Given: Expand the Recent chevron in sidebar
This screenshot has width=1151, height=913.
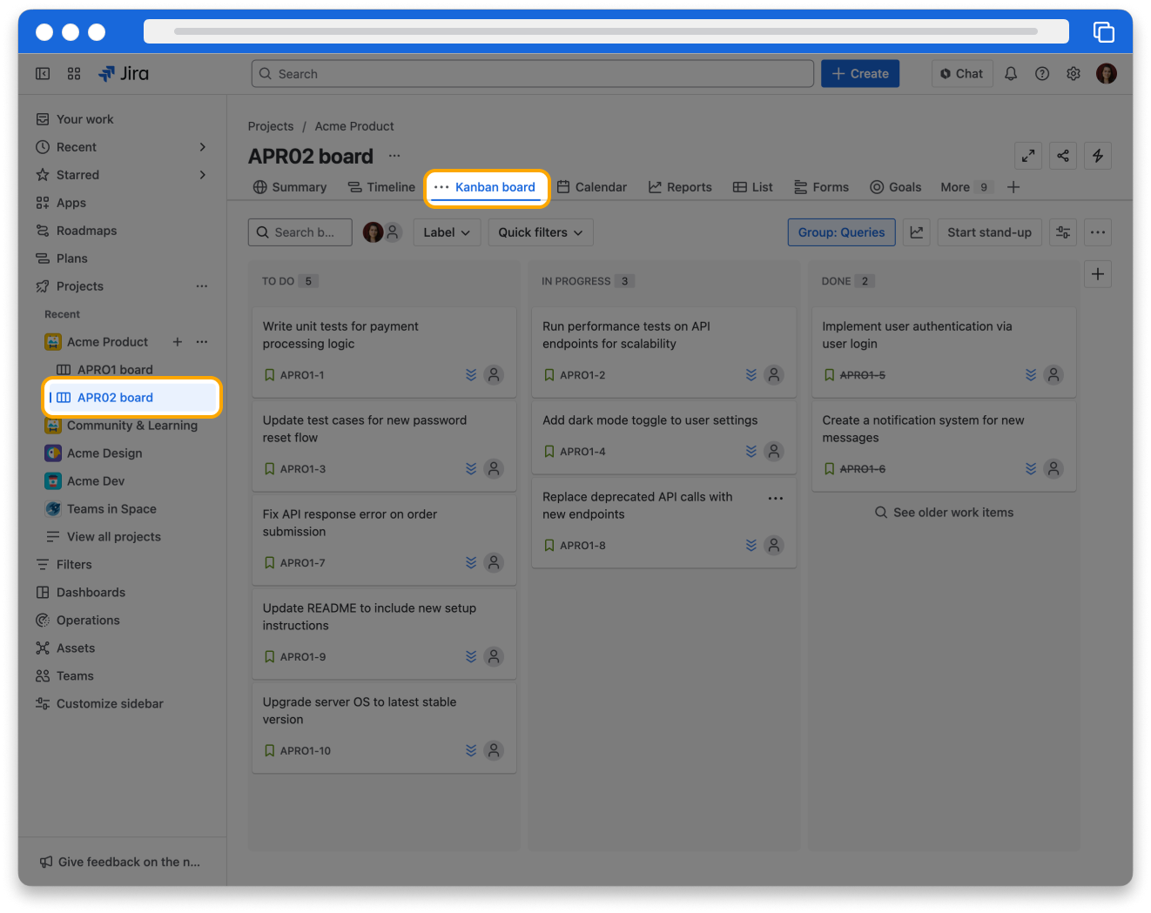Looking at the screenshot, I should pos(203,147).
